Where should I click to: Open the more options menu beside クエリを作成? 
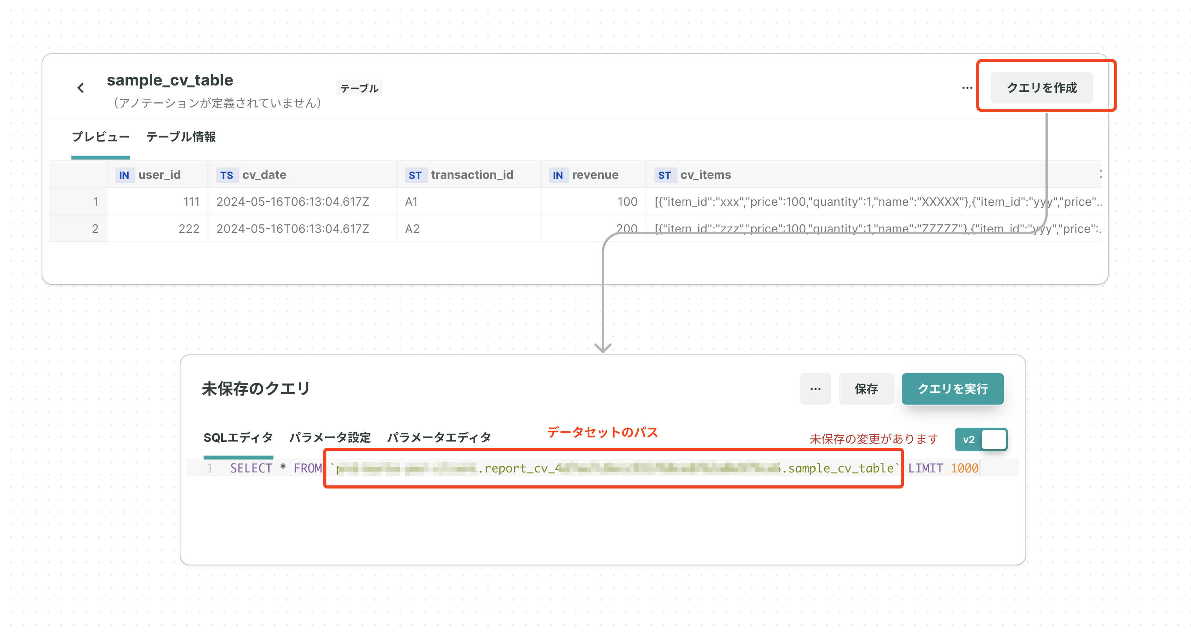(967, 88)
